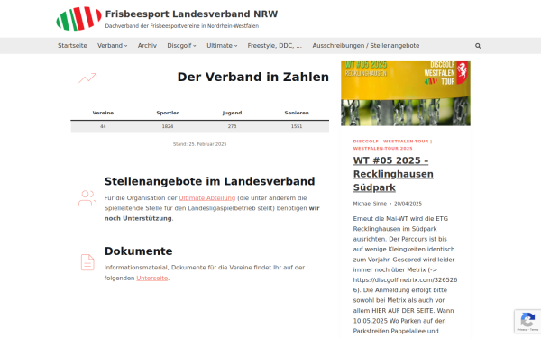The height and width of the screenshot is (338, 541).
Task: Open Ausschreibungen / Stellenangebote menu item
Action: tap(366, 46)
